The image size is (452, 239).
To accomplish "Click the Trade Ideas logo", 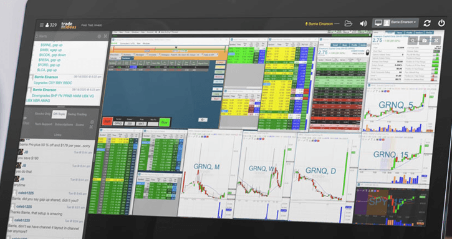I will [x=69, y=25].
